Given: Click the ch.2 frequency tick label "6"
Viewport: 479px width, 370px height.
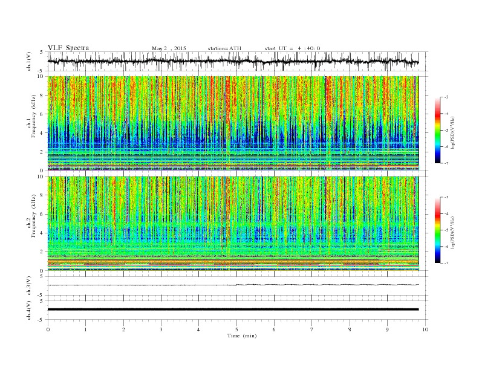Looking at the screenshot, I should click(42, 214).
